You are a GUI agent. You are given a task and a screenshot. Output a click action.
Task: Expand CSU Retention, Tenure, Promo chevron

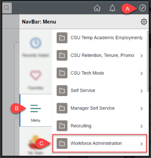pos(142,56)
